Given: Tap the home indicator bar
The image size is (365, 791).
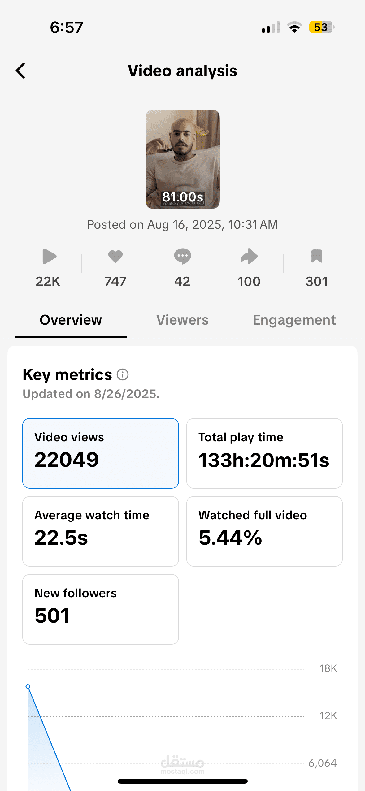Looking at the screenshot, I should click(183, 781).
